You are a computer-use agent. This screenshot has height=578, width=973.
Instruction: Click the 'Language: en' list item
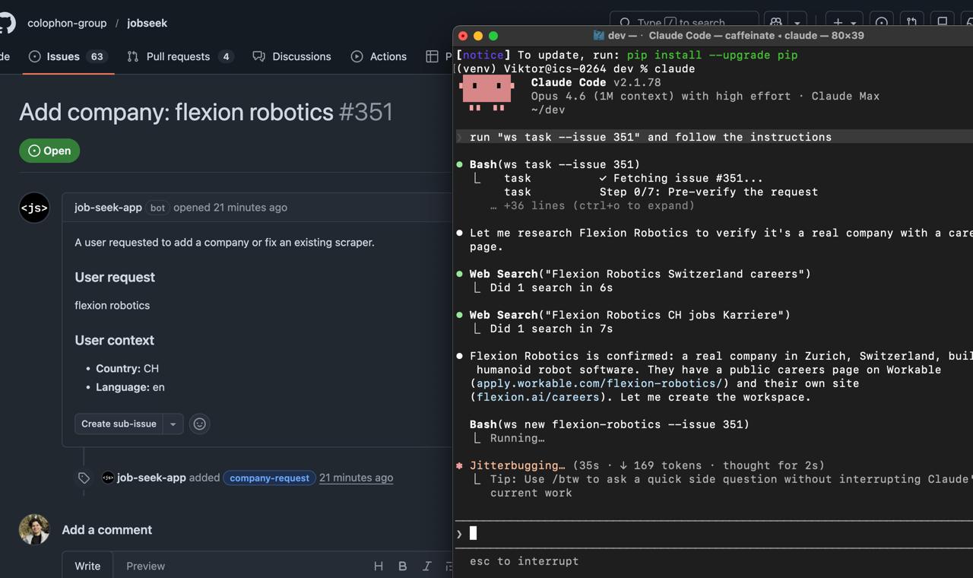[x=130, y=387]
